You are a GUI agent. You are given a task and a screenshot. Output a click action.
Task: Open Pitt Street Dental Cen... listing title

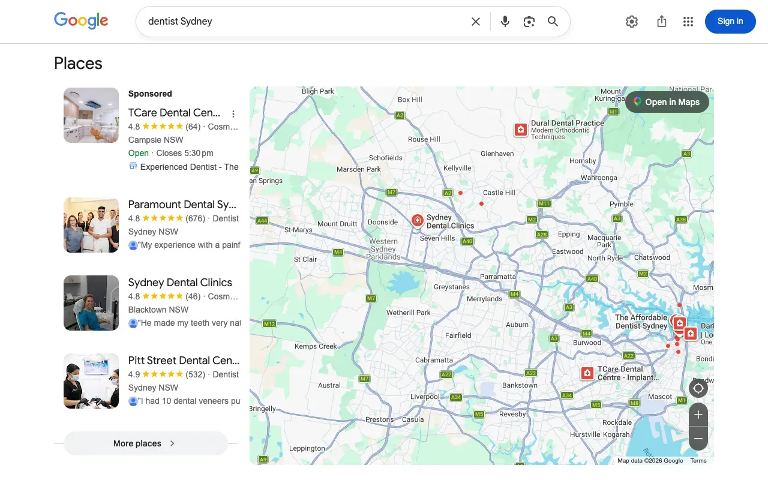click(184, 361)
